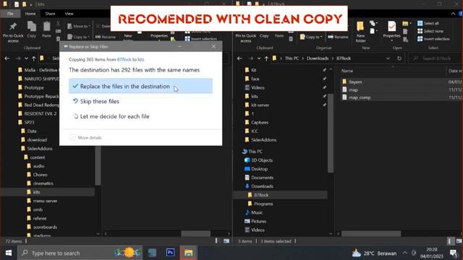Refresh the 87Rock folder view
The image size is (463, 260).
click(399, 58)
